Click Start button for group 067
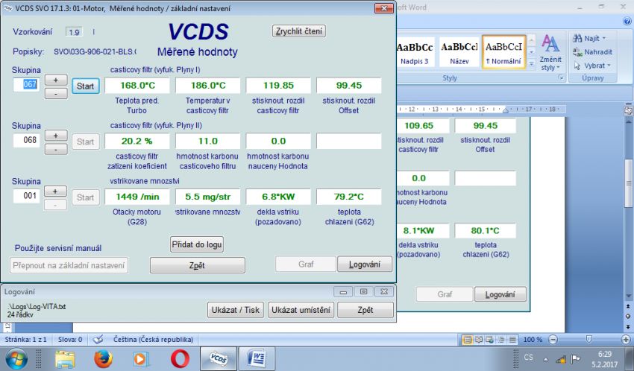Viewport: 634px width, 371px height. pos(86,86)
